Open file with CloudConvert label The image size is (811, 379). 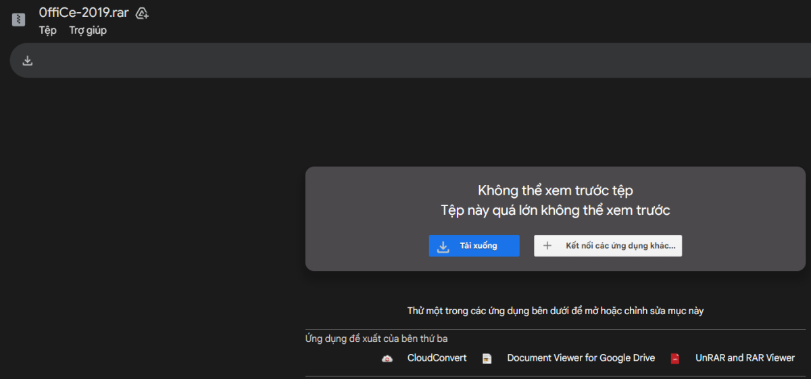437,358
